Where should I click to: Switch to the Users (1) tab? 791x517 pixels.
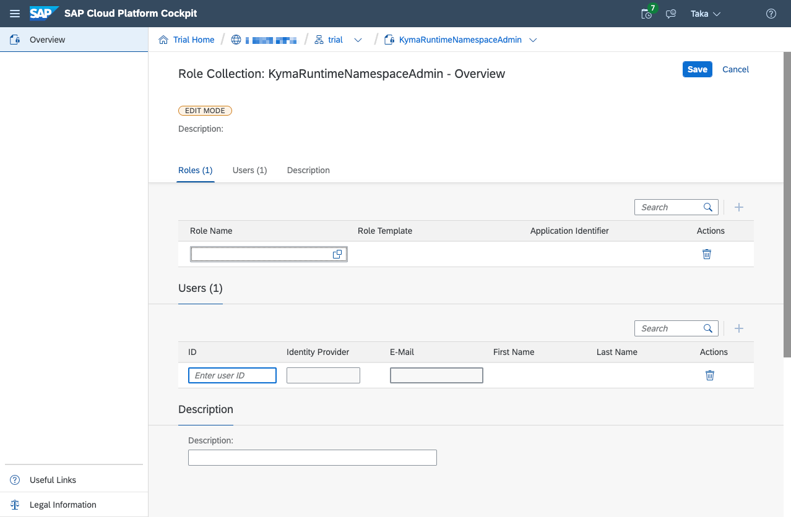coord(250,170)
